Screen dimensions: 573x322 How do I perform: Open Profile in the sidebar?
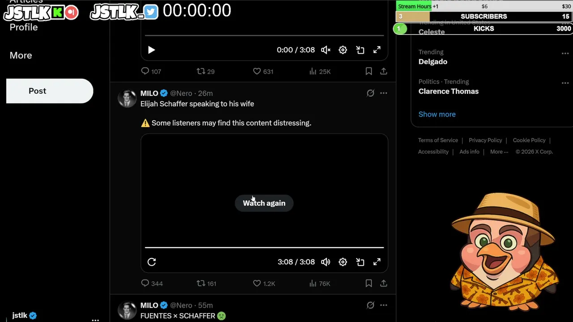(x=24, y=27)
